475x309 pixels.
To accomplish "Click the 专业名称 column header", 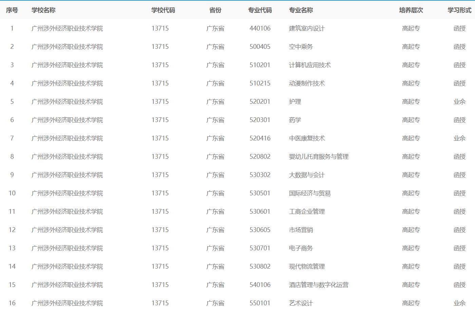I will click(301, 10).
